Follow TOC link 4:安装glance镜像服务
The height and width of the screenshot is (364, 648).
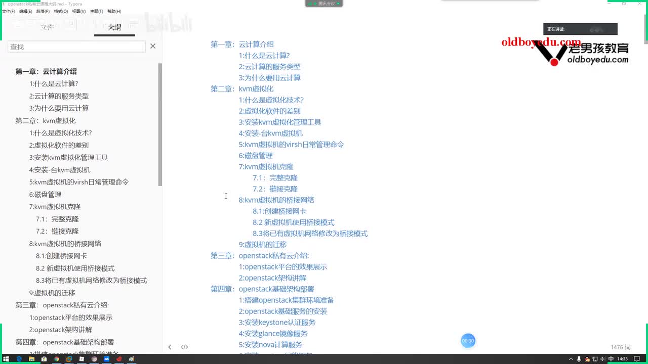(x=273, y=333)
